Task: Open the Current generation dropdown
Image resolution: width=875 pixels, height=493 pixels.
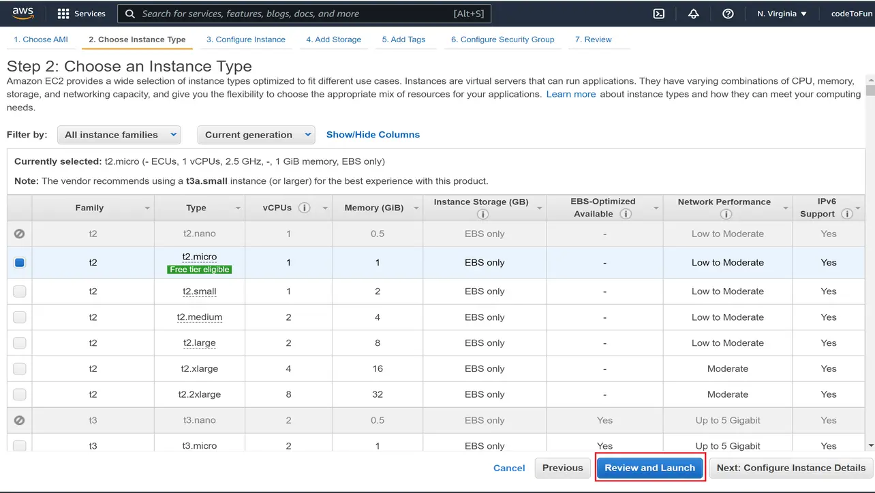Action: (256, 135)
